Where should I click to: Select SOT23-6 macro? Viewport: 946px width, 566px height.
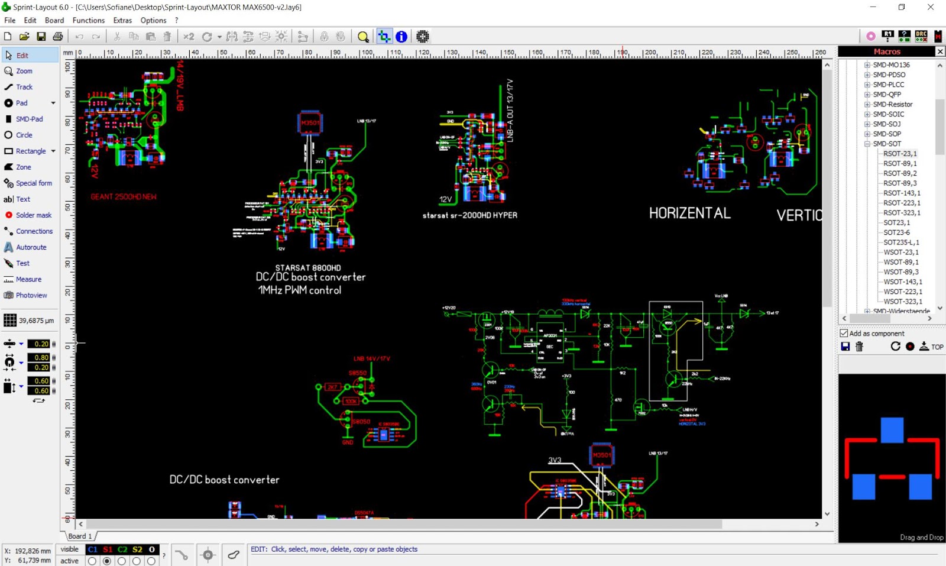[x=896, y=232]
